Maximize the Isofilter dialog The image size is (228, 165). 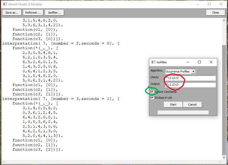click(199, 62)
